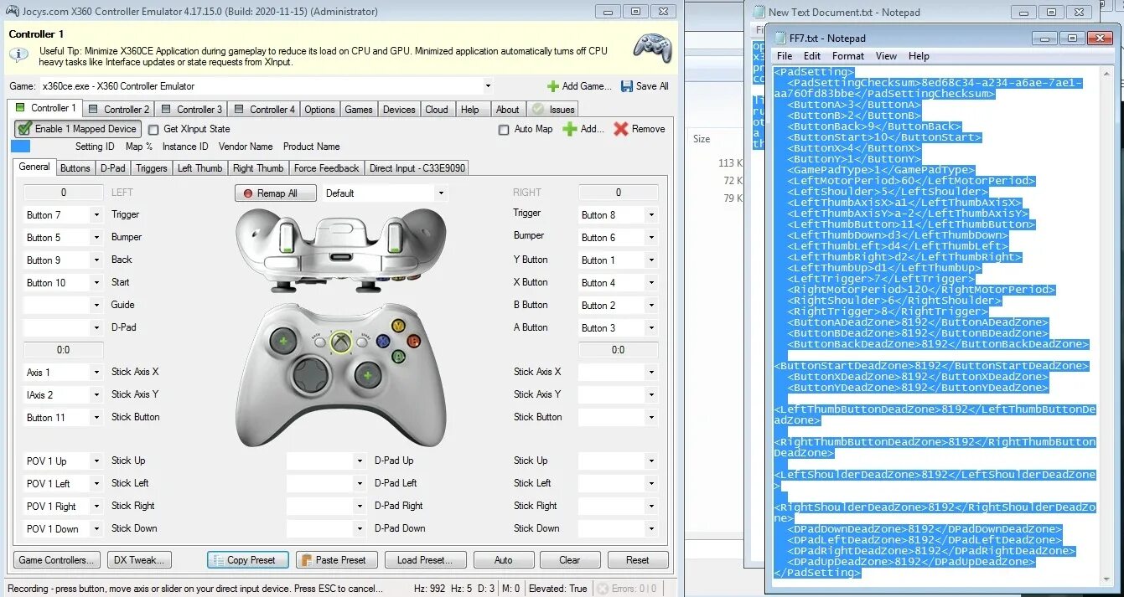Click the Reset button

click(638, 560)
